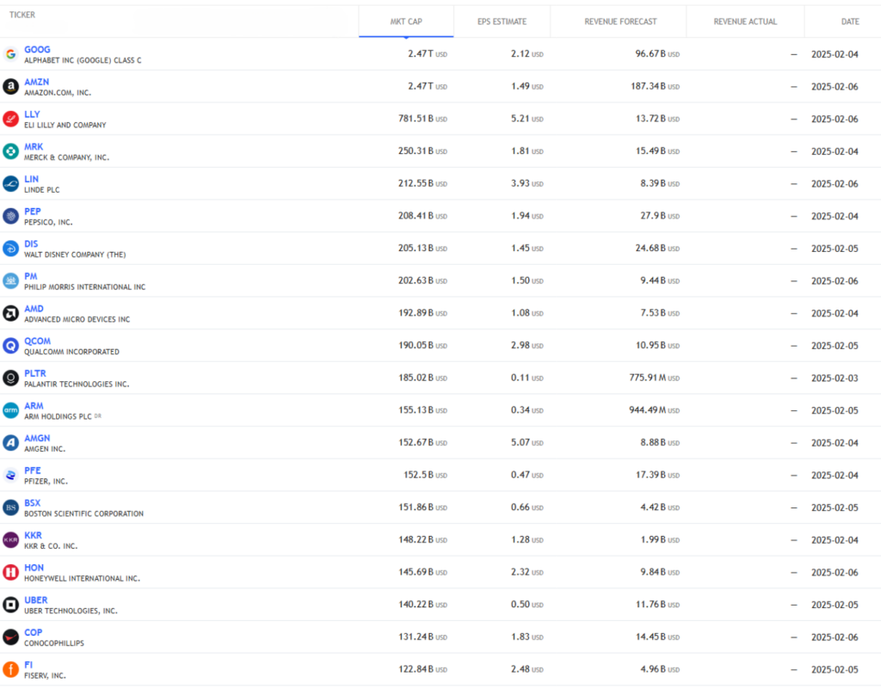Screen dimensions: 881x695
Task: Click the Pfizer logo icon
Action: pos(10,476)
